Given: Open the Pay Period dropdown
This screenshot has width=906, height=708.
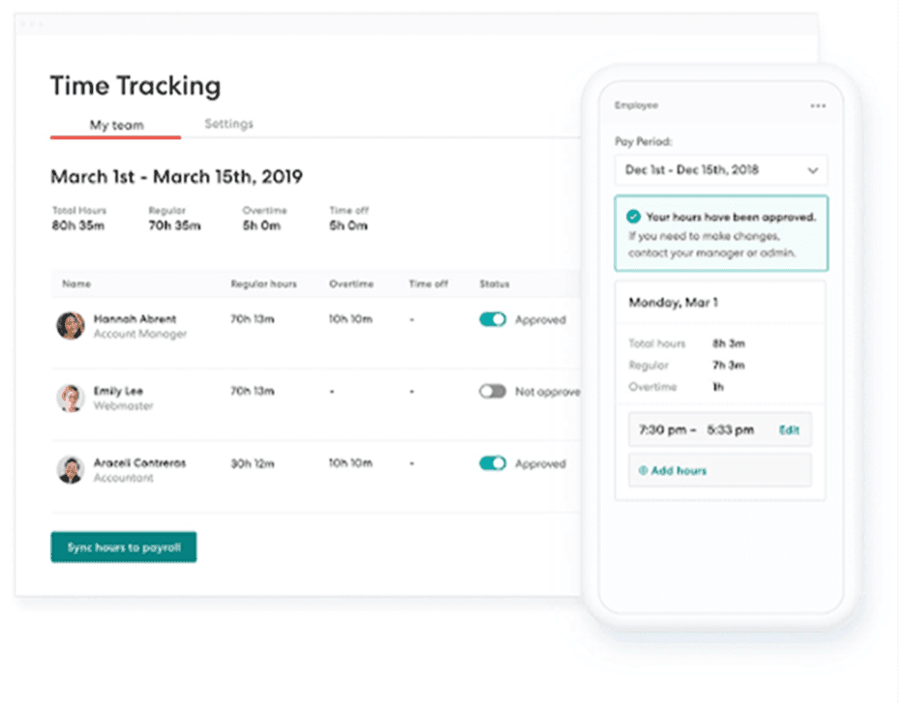Looking at the screenshot, I should click(x=720, y=169).
